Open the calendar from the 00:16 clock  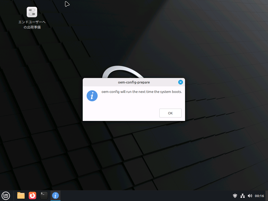click(259, 196)
